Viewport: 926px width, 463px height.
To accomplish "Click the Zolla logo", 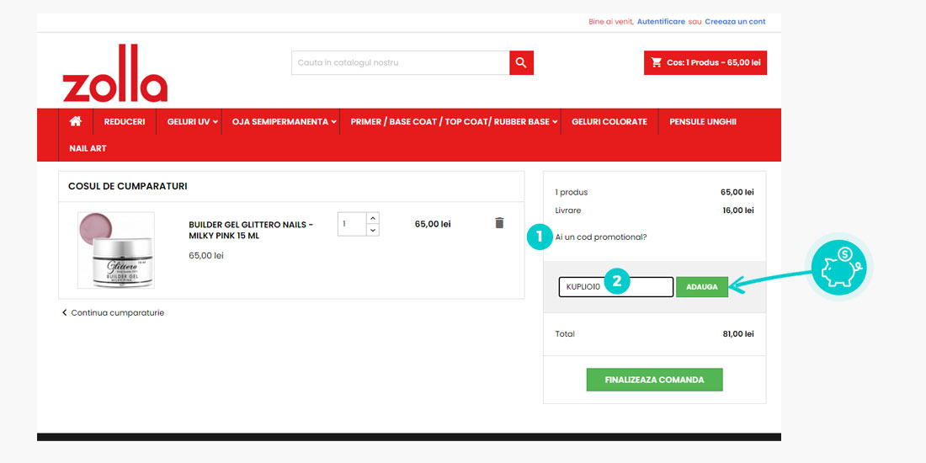I will tap(115, 74).
